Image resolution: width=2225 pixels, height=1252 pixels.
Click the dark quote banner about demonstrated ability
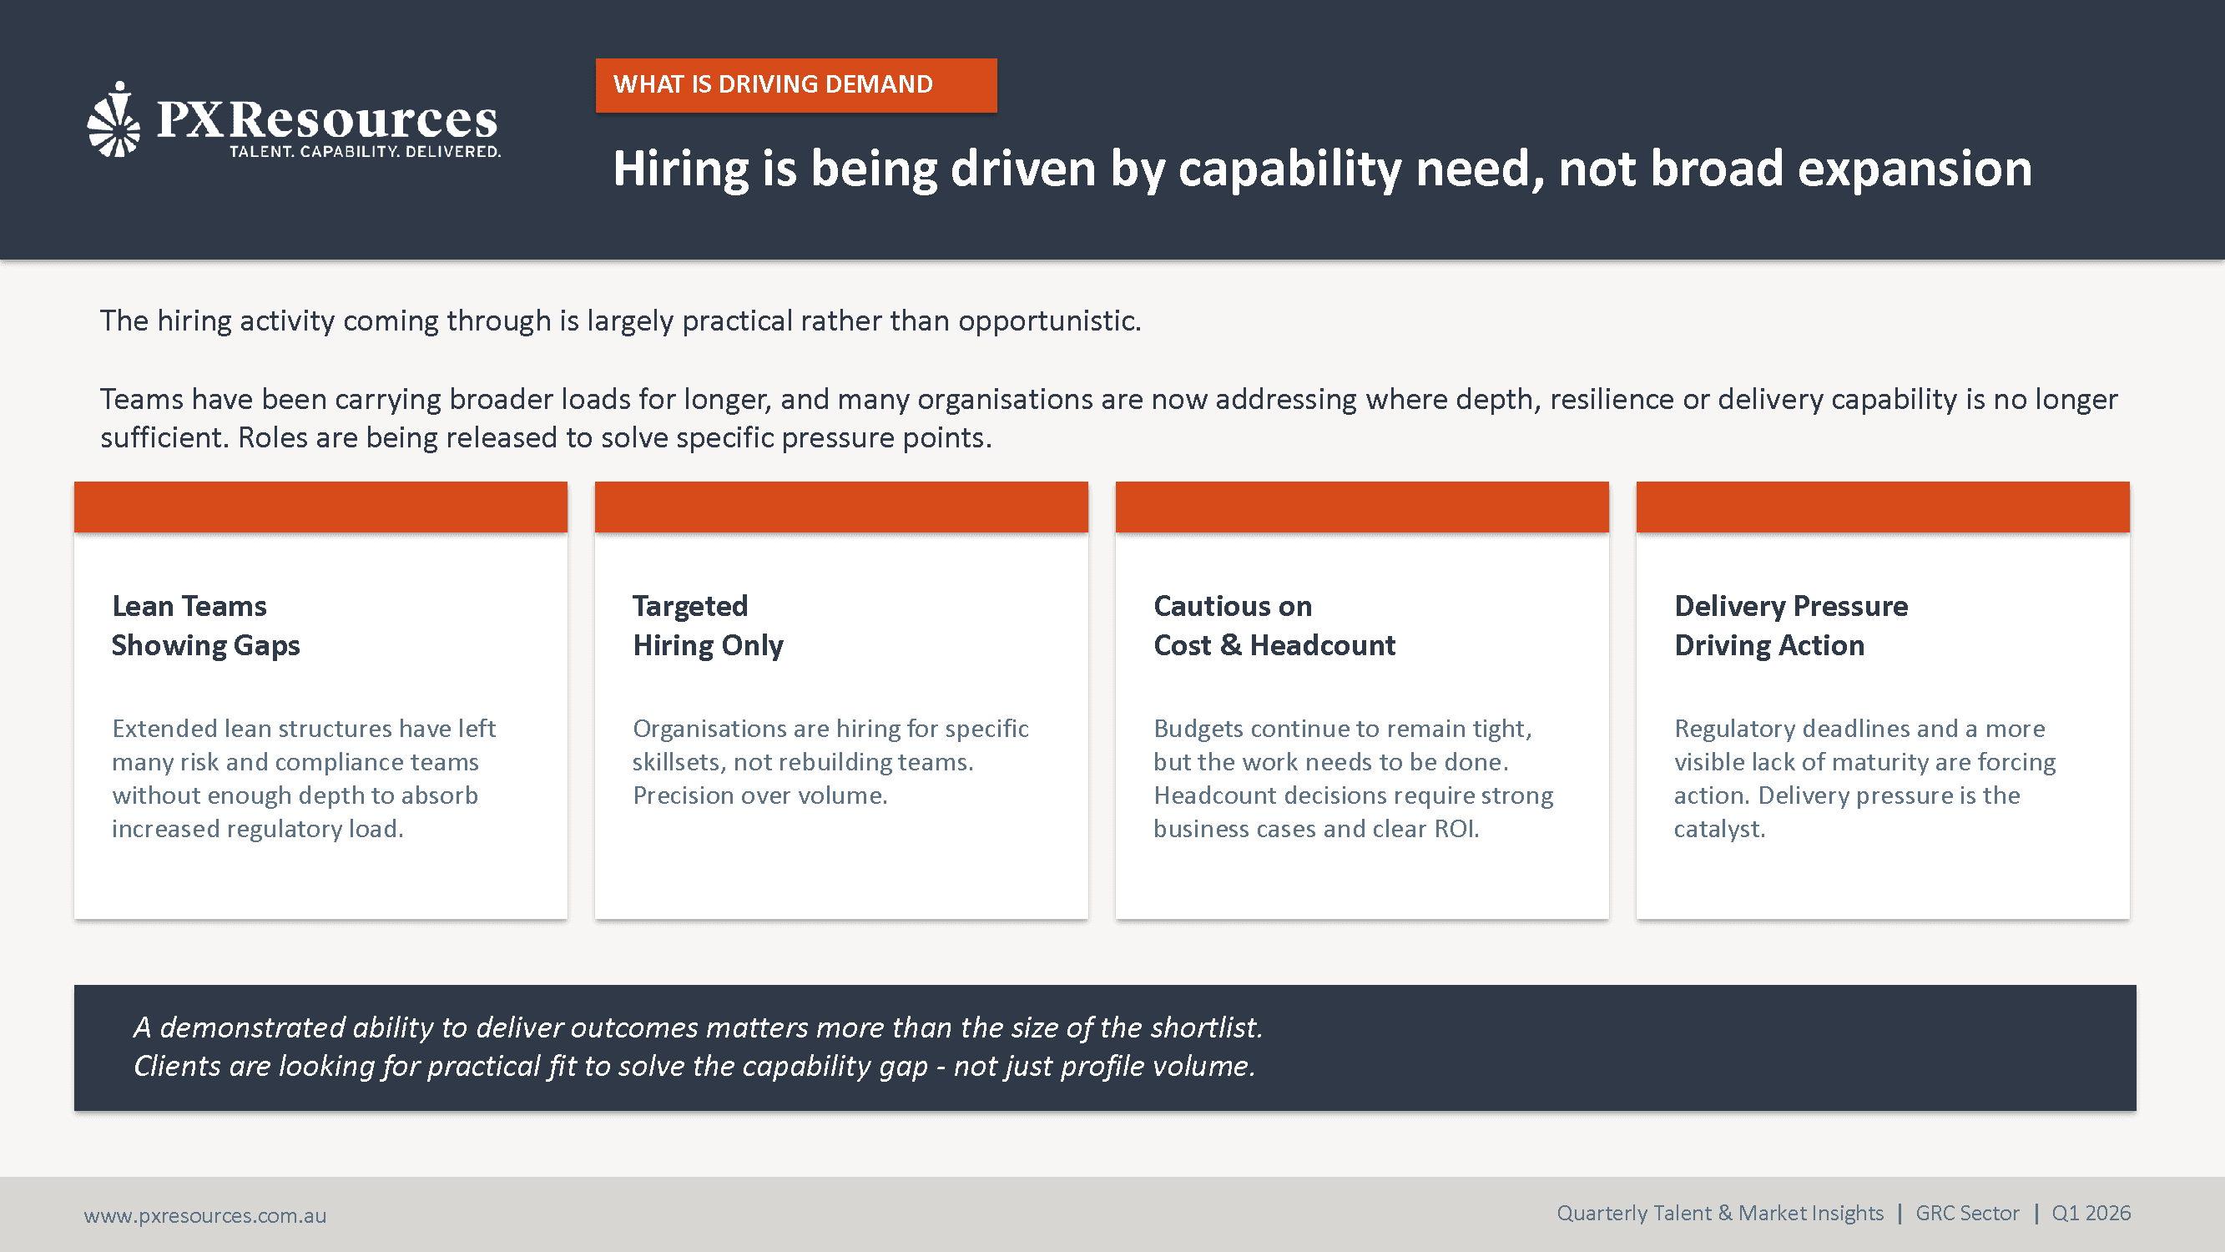tap(1104, 1047)
